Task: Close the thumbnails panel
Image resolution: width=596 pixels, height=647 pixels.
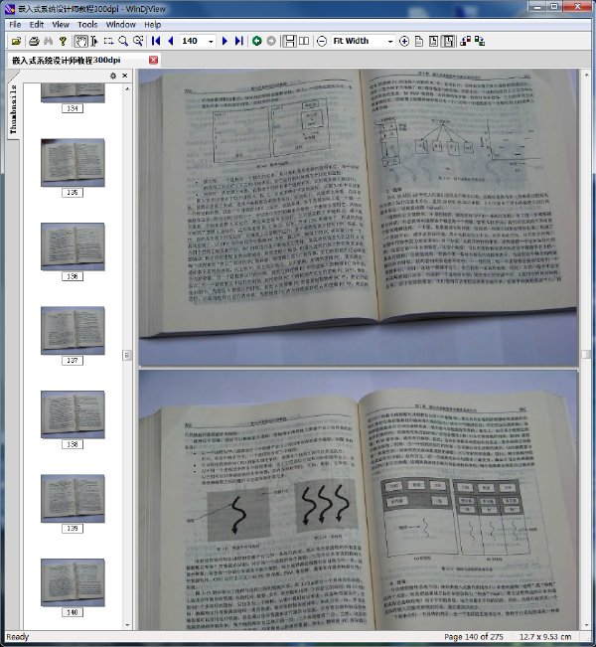Action: click(125, 76)
